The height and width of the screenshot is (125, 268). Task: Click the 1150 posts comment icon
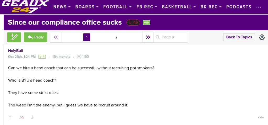coord(79,57)
